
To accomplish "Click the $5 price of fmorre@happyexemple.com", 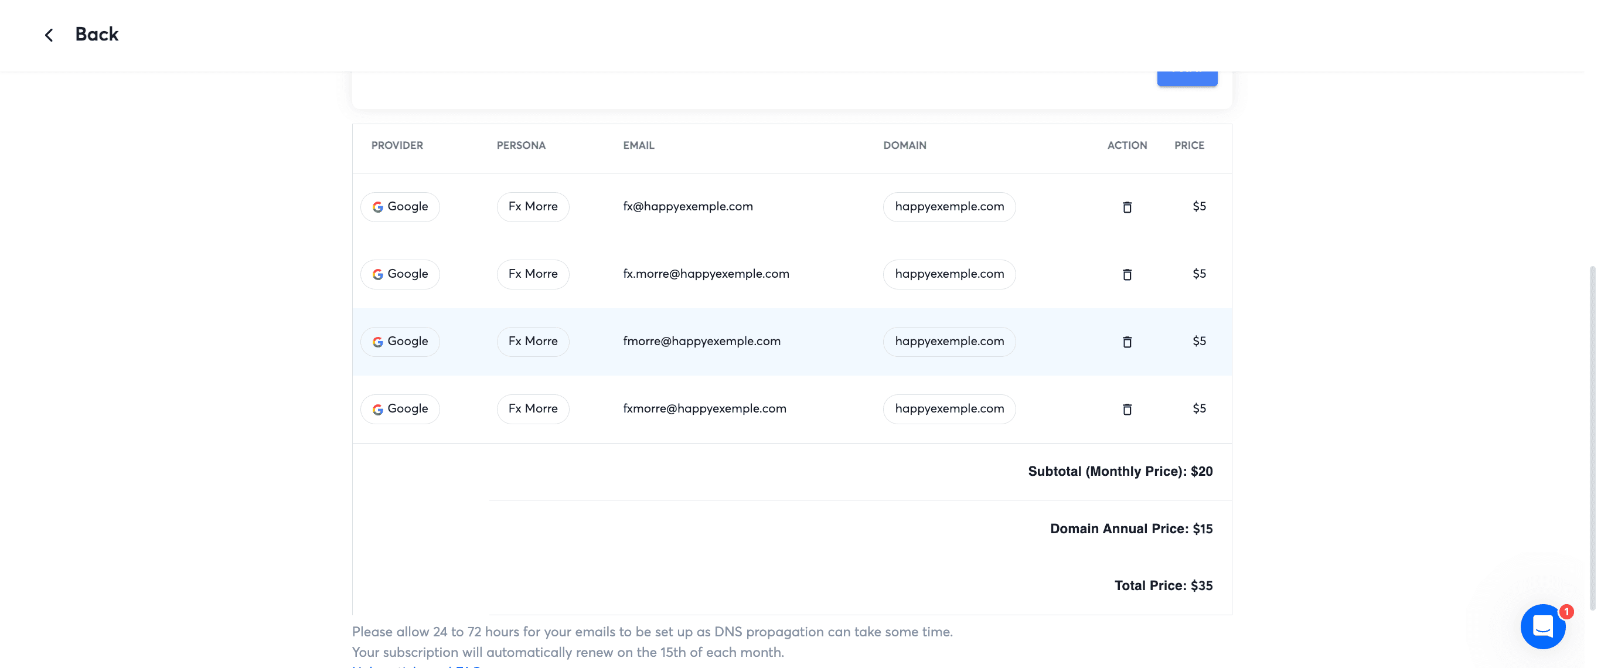I will (x=1199, y=341).
